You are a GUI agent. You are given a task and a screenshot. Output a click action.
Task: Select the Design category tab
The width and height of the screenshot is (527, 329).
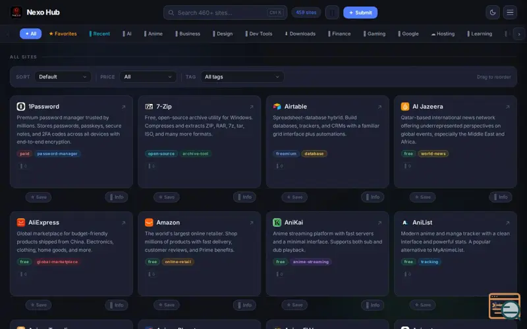(x=223, y=34)
